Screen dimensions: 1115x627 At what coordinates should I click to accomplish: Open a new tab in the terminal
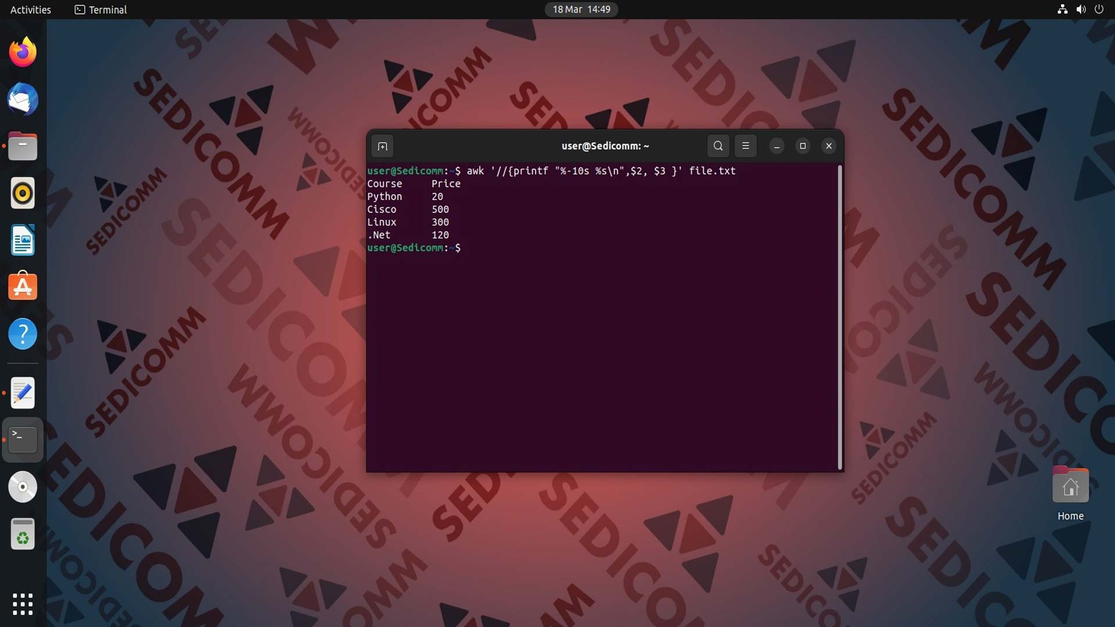[x=382, y=146]
